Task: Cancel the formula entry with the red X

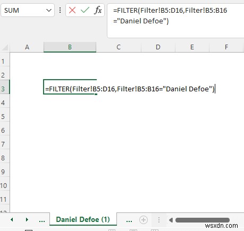Action: pos(72,10)
